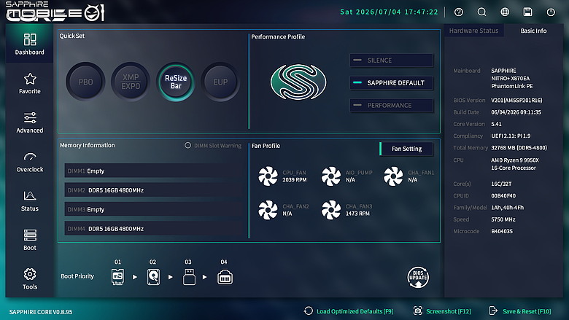Select boot device 02 hard disk icon
The image size is (569, 320).
click(153, 277)
